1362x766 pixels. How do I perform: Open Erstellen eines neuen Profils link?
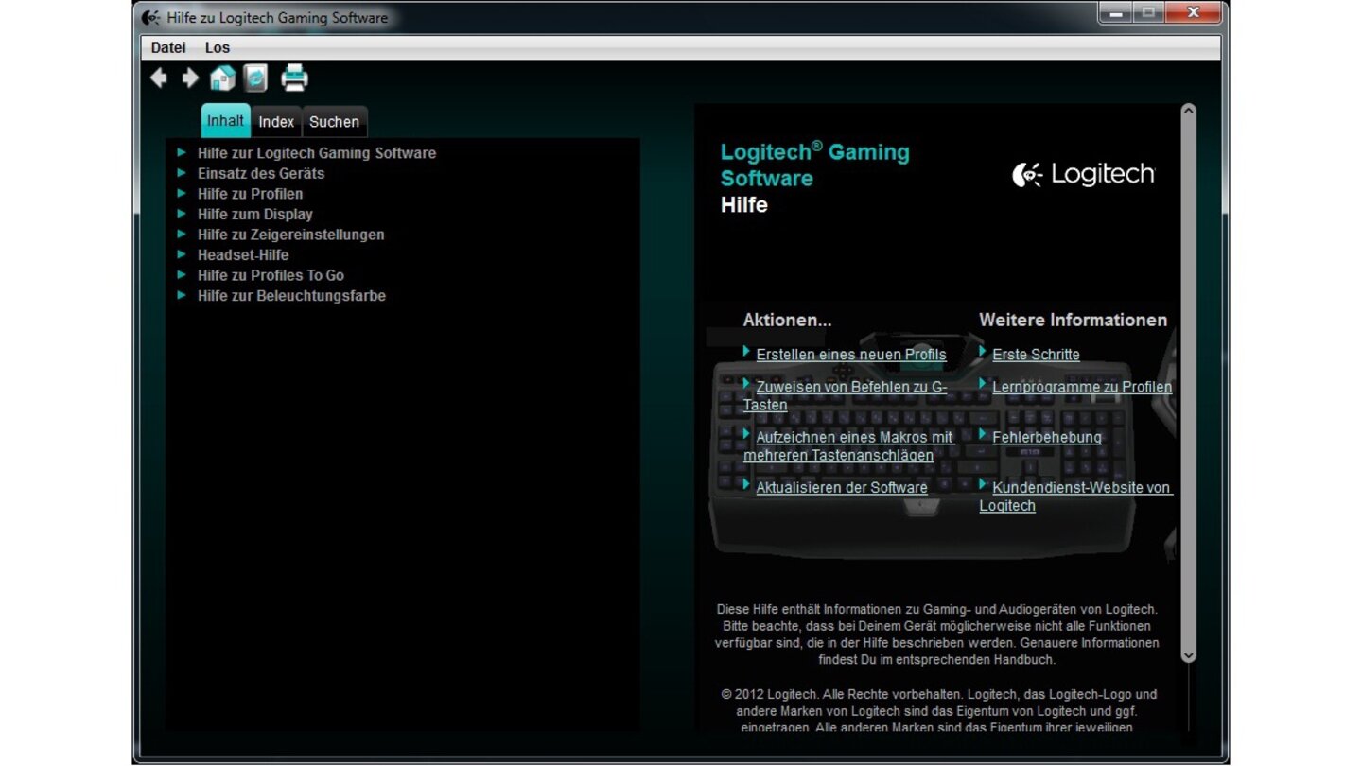tap(851, 355)
